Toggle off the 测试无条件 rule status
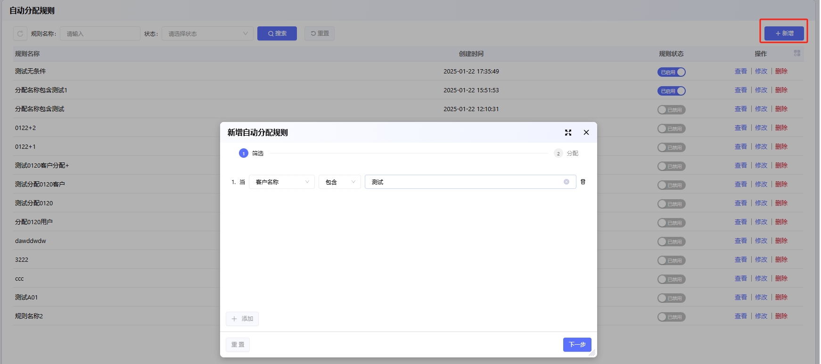The image size is (821, 364). pyautogui.click(x=671, y=72)
